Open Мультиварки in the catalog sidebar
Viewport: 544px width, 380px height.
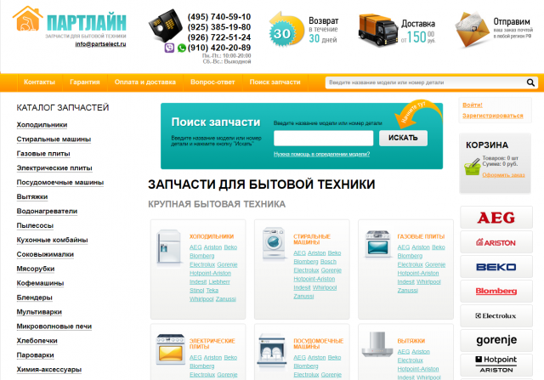coord(39,312)
